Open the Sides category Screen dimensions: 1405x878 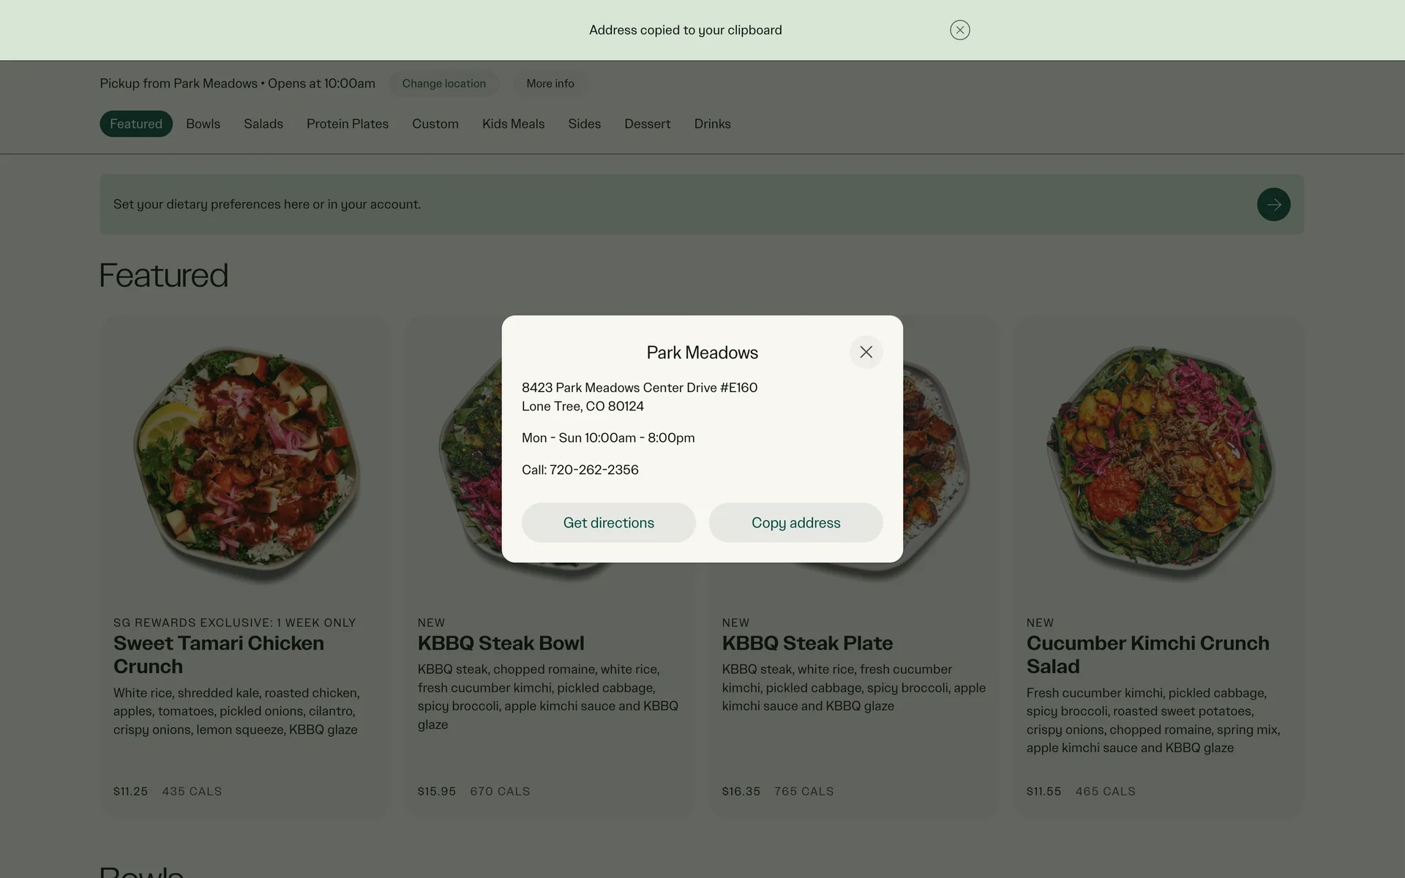[x=584, y=124]
